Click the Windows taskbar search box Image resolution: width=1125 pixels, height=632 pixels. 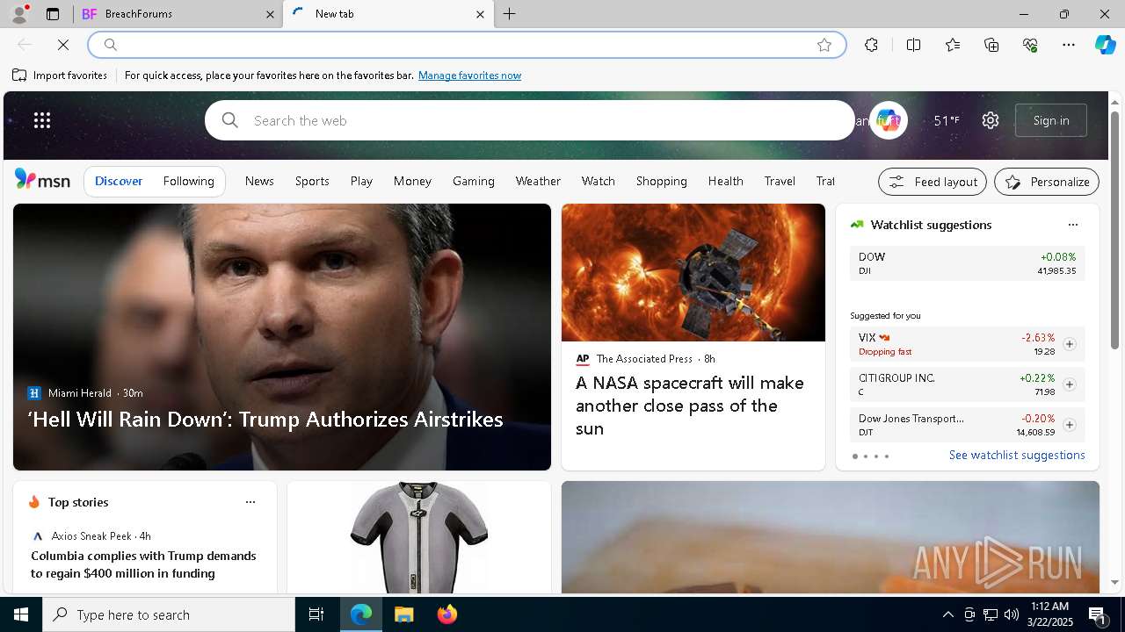(169, 614)
